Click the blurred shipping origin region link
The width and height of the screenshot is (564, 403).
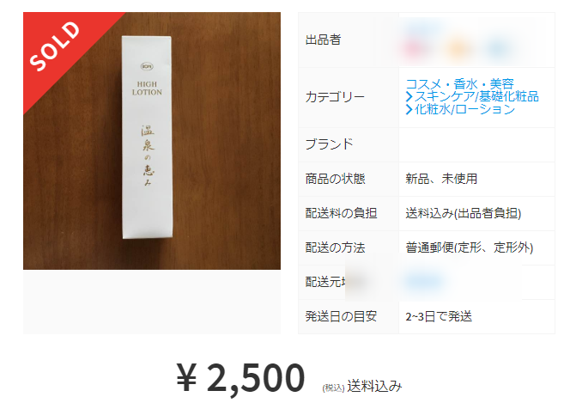click(x=424, y=282)
